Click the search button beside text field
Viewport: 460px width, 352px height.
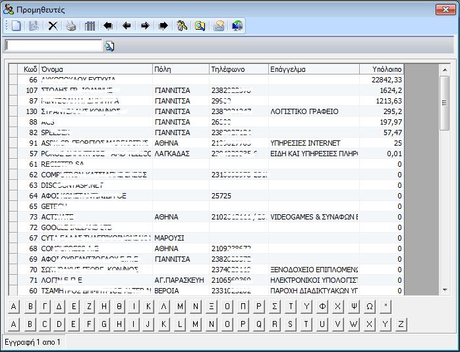pos(109,46)
